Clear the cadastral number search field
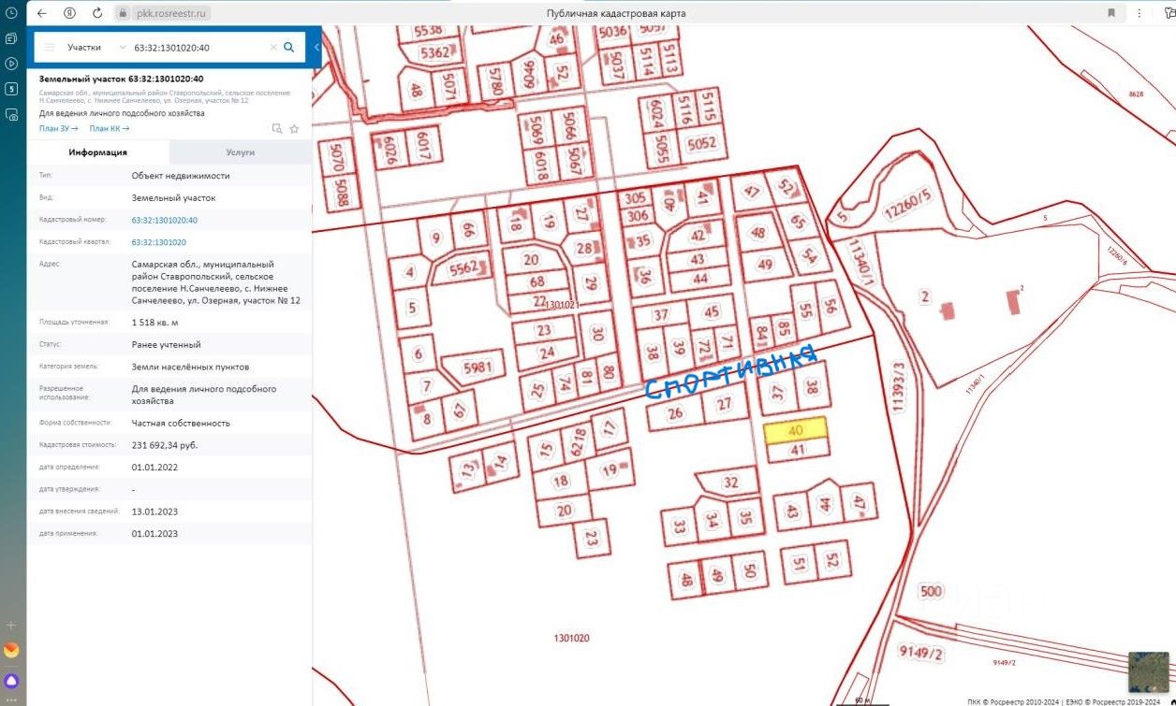This screenshot has height=706, width=1176. pos(273,47)
